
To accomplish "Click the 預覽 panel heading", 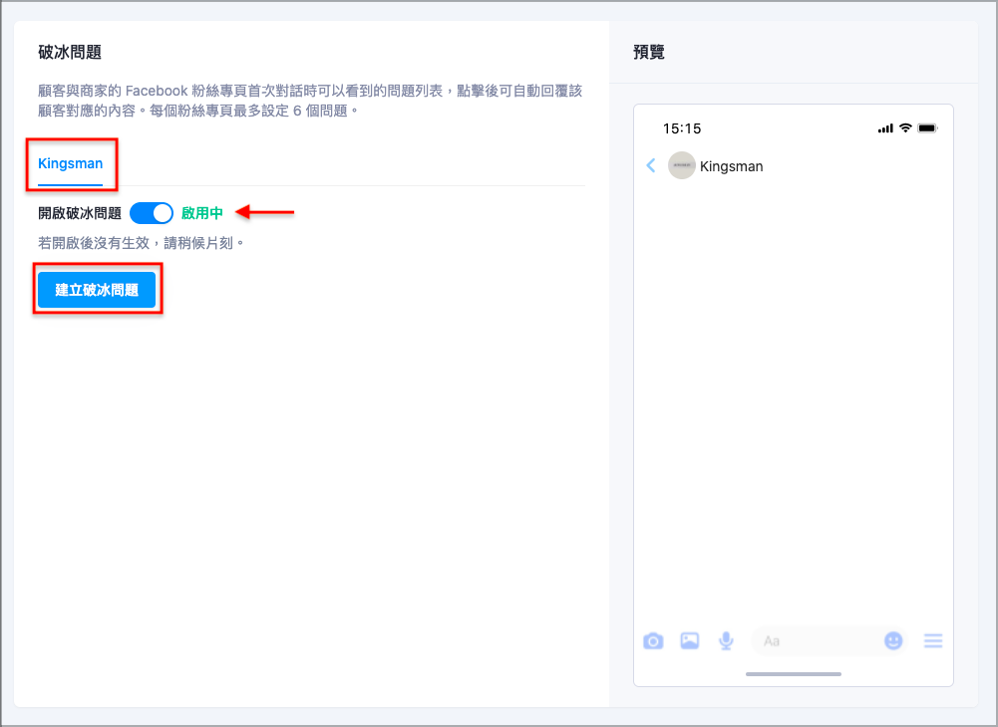I will point(649,52).
